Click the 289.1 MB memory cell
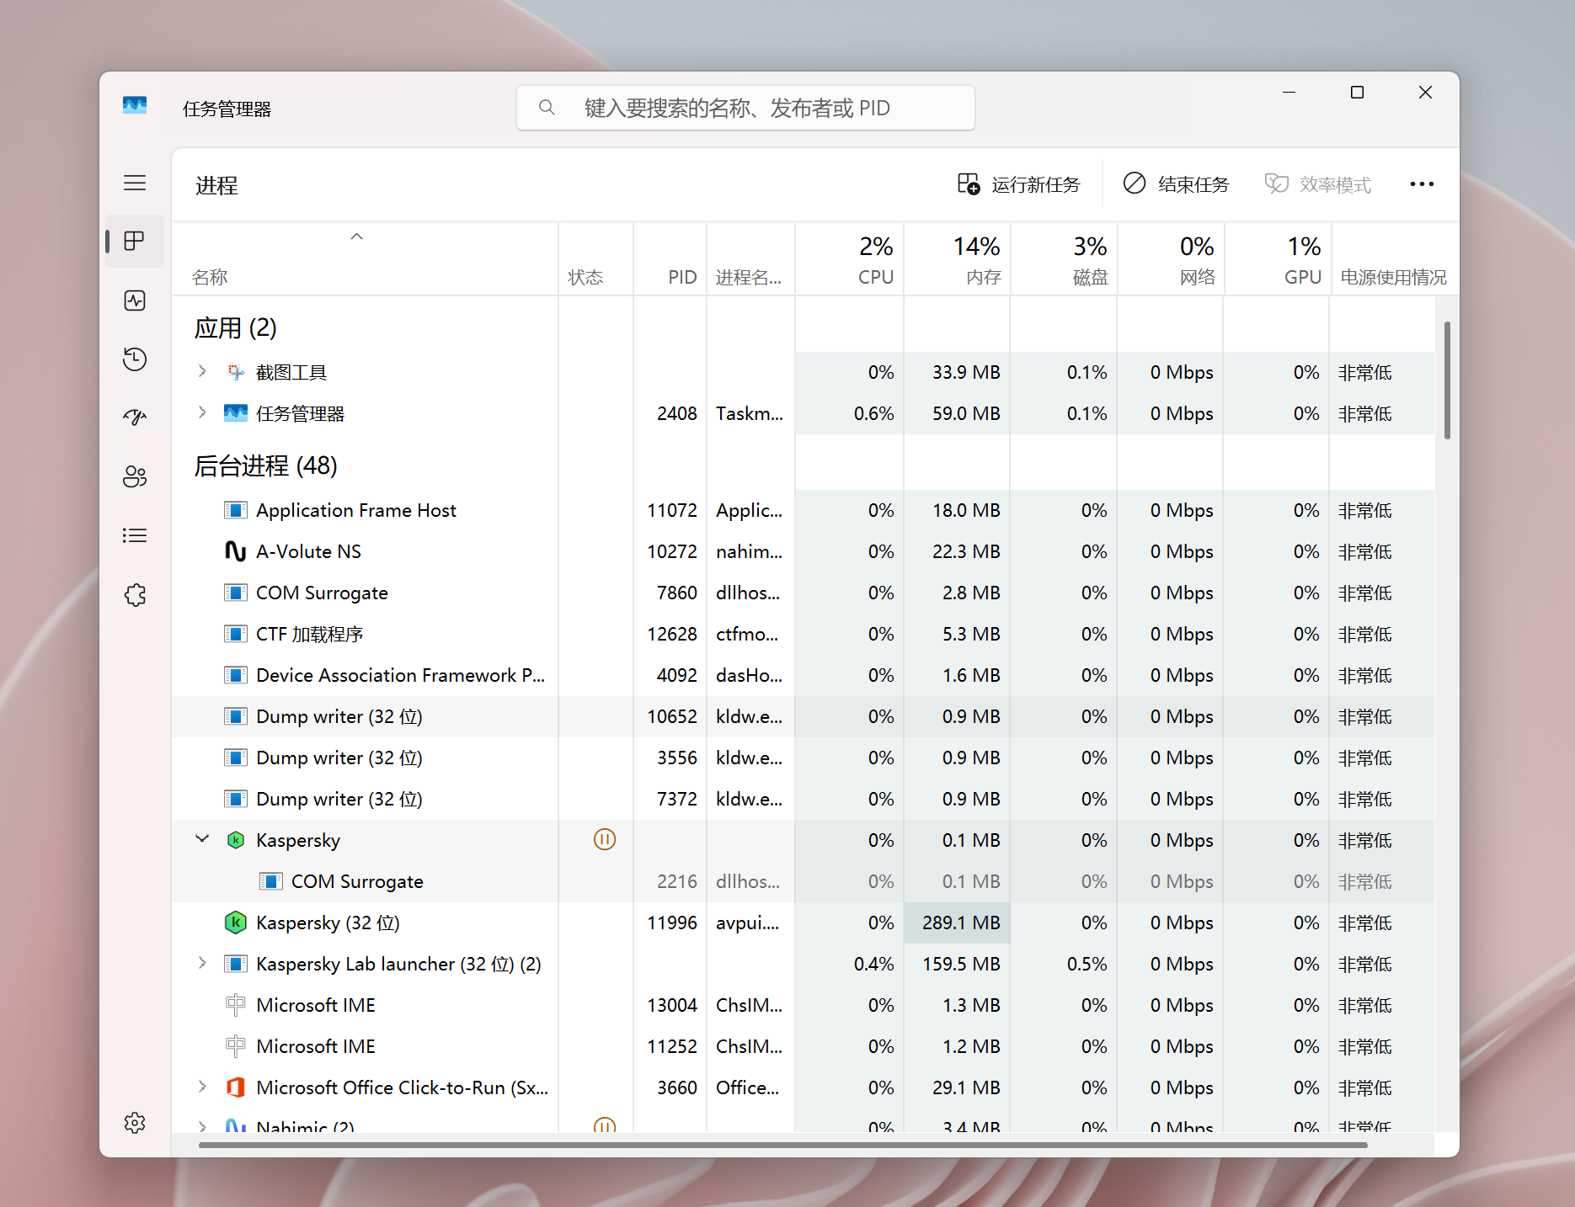This screenshot has height=1207, width=1575. [x=957, y=923]
